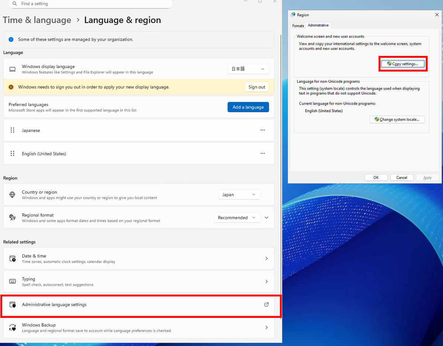Click the Windows Backup icon
The width and height of the screenshot is (443, 346).
click(x=13, y=328)
